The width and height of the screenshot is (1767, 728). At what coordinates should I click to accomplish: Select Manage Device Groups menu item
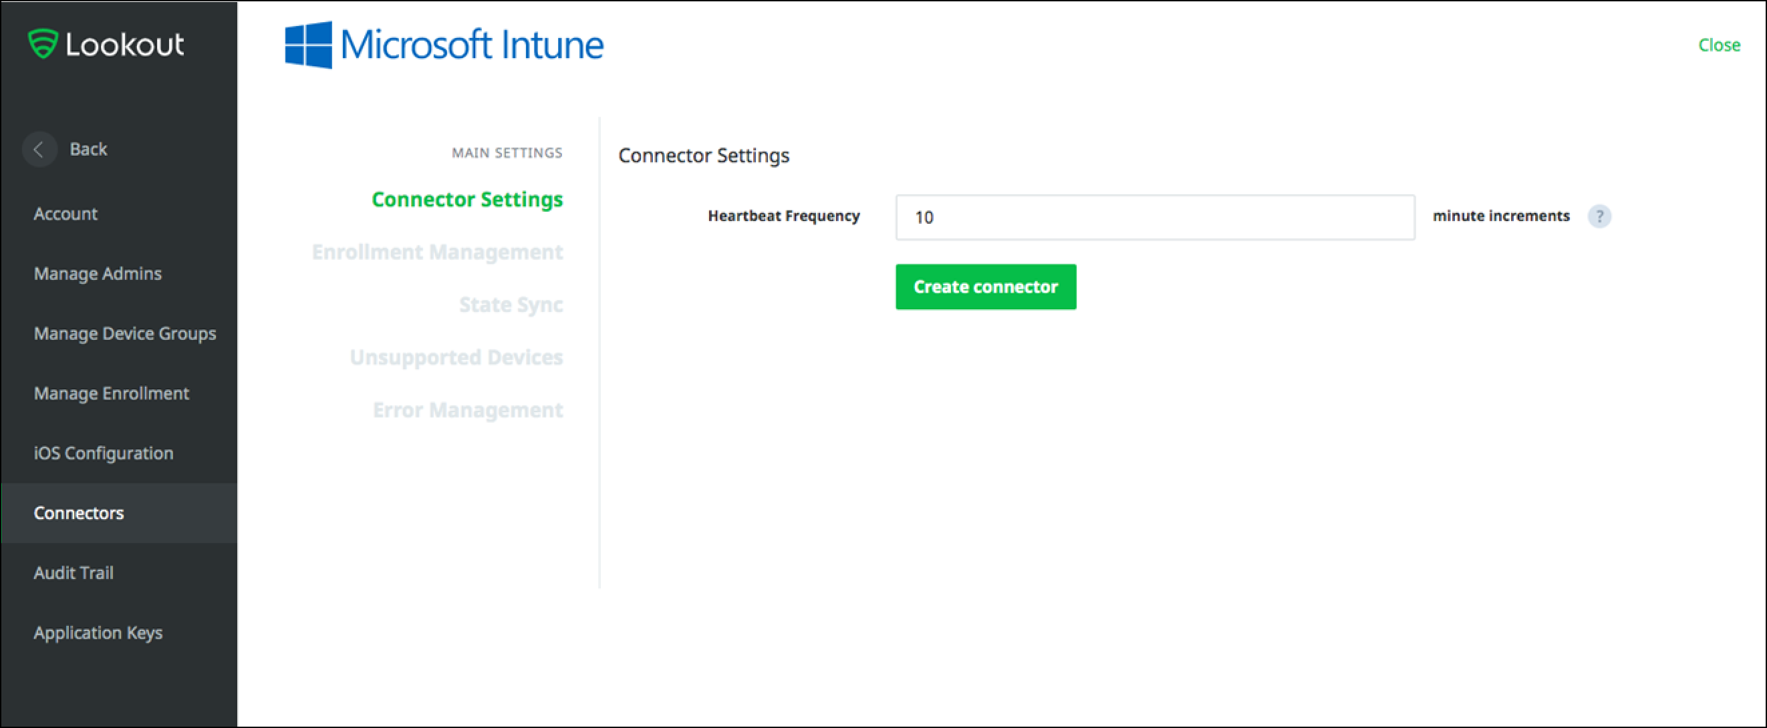[124, 333]
